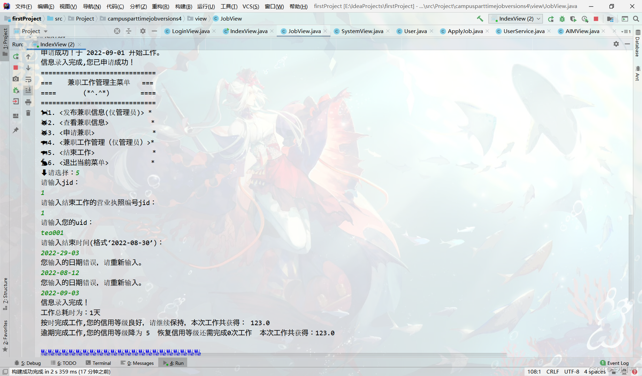642x376 pixels.
Task: Click the Down the stack trace arrow
Action: click(28, 68)
